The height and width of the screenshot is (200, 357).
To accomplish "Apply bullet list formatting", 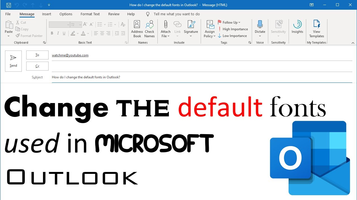I will pyautogui.click(x=100, y=25).
